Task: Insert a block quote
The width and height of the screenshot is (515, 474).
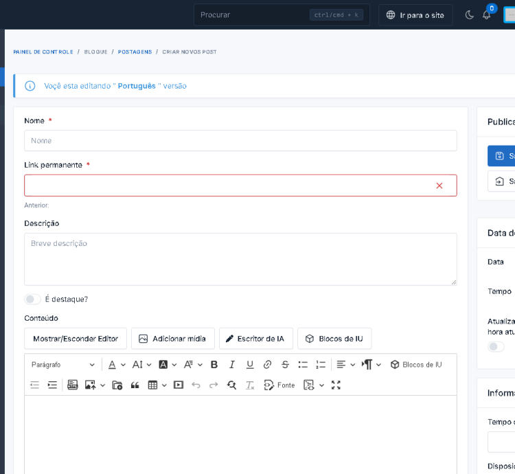Action: pyautogui.click(x=135, y=385)
